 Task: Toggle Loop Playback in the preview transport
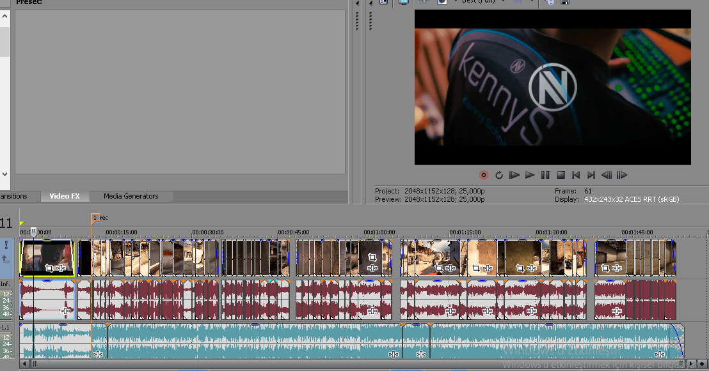498,175
